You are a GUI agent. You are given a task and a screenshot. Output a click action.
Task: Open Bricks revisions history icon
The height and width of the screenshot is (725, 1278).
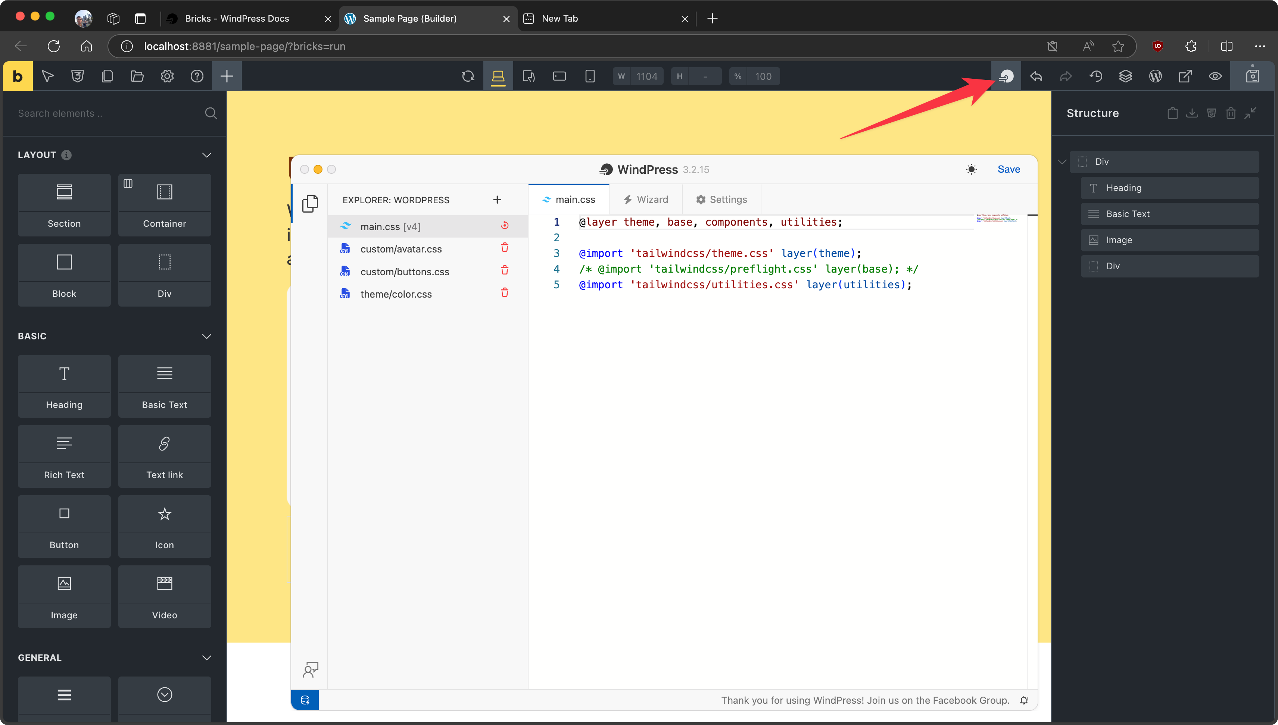[x=1095, y=76]
